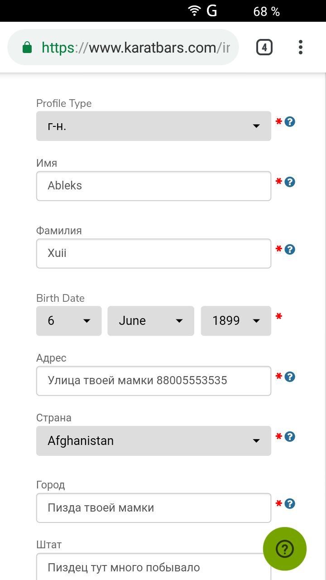Viewport: 326px width, 580px height.
Task: Focus the Фамилия field containing Xuii
Action: [x=153, y=253]
